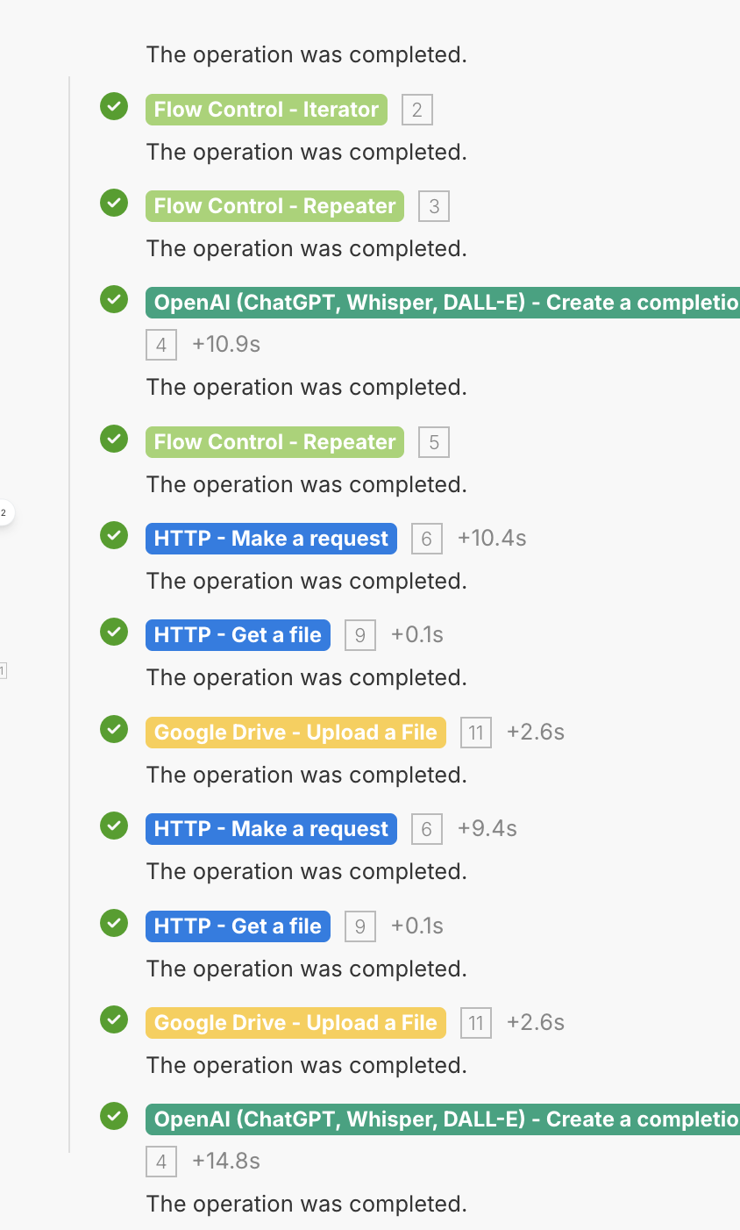Click the check icon of Get a file after the +9.4s request
The height and width of the screenshot is (1230, 740).
114,923
